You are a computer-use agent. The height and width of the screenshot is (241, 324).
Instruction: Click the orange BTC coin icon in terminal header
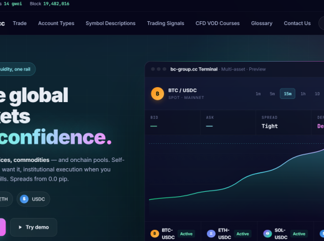(158, 93)
